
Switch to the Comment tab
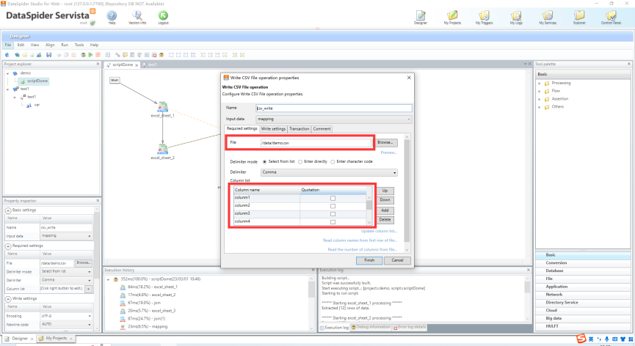click(x=322, y=129)
